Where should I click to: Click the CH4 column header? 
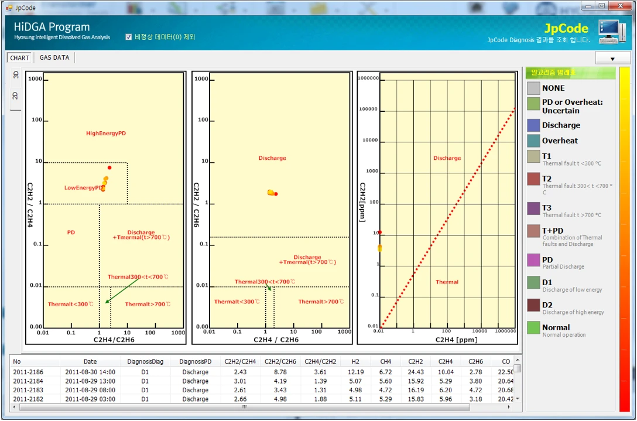(385, 361)
